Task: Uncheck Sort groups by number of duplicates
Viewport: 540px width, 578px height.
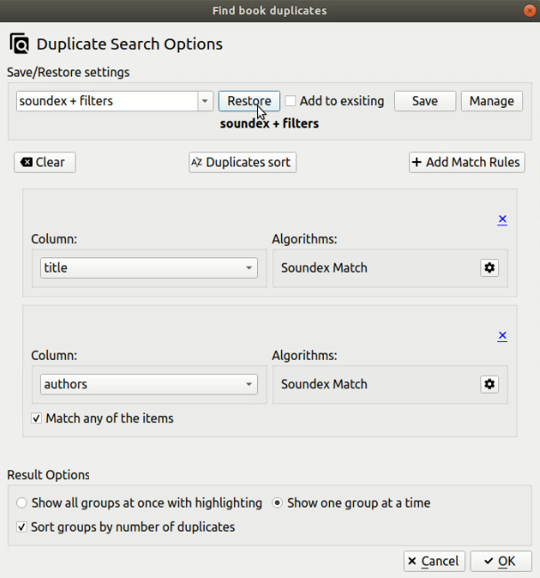Action: 22,527
